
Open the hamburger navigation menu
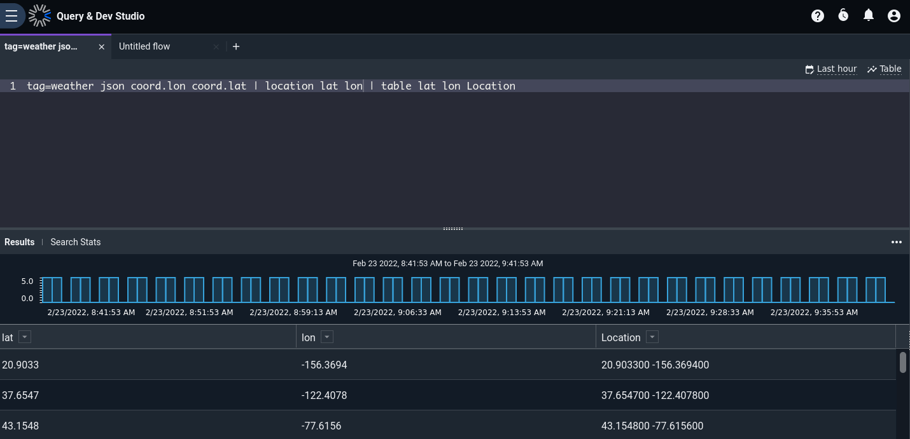pyautogui.click(x=11, y=16)
